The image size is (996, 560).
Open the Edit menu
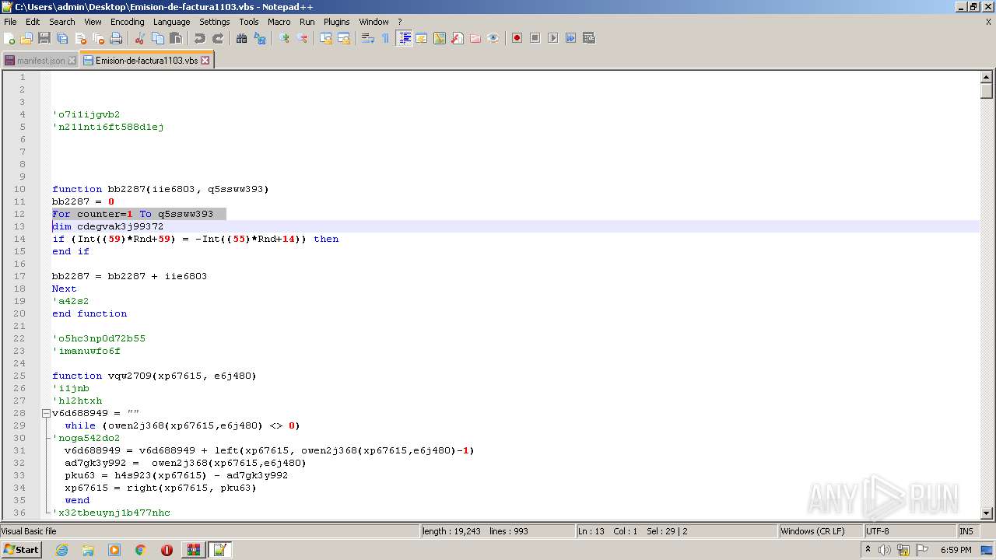33,22
